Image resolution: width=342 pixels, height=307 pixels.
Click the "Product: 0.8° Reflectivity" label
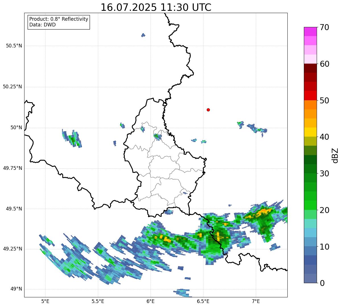coord(59,19)
